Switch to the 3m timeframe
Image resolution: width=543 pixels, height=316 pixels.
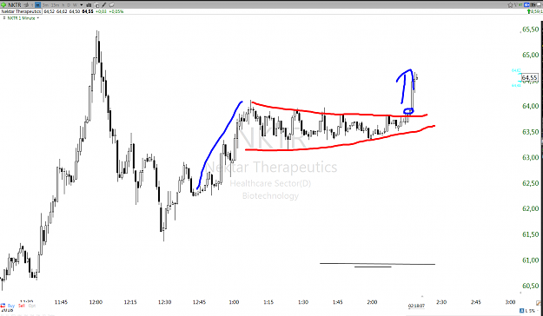45,5
